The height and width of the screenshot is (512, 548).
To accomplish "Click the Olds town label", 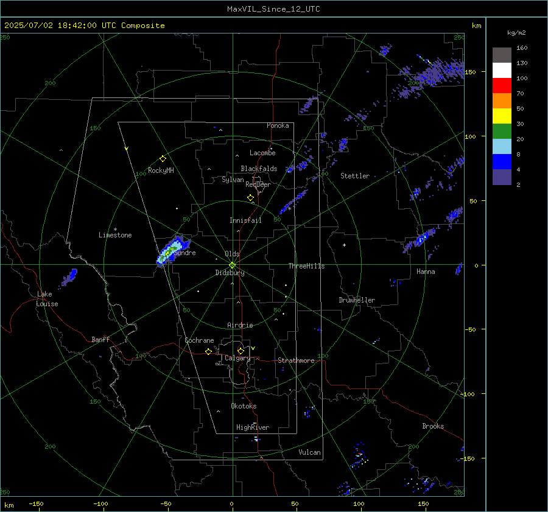I will point(232,253).
